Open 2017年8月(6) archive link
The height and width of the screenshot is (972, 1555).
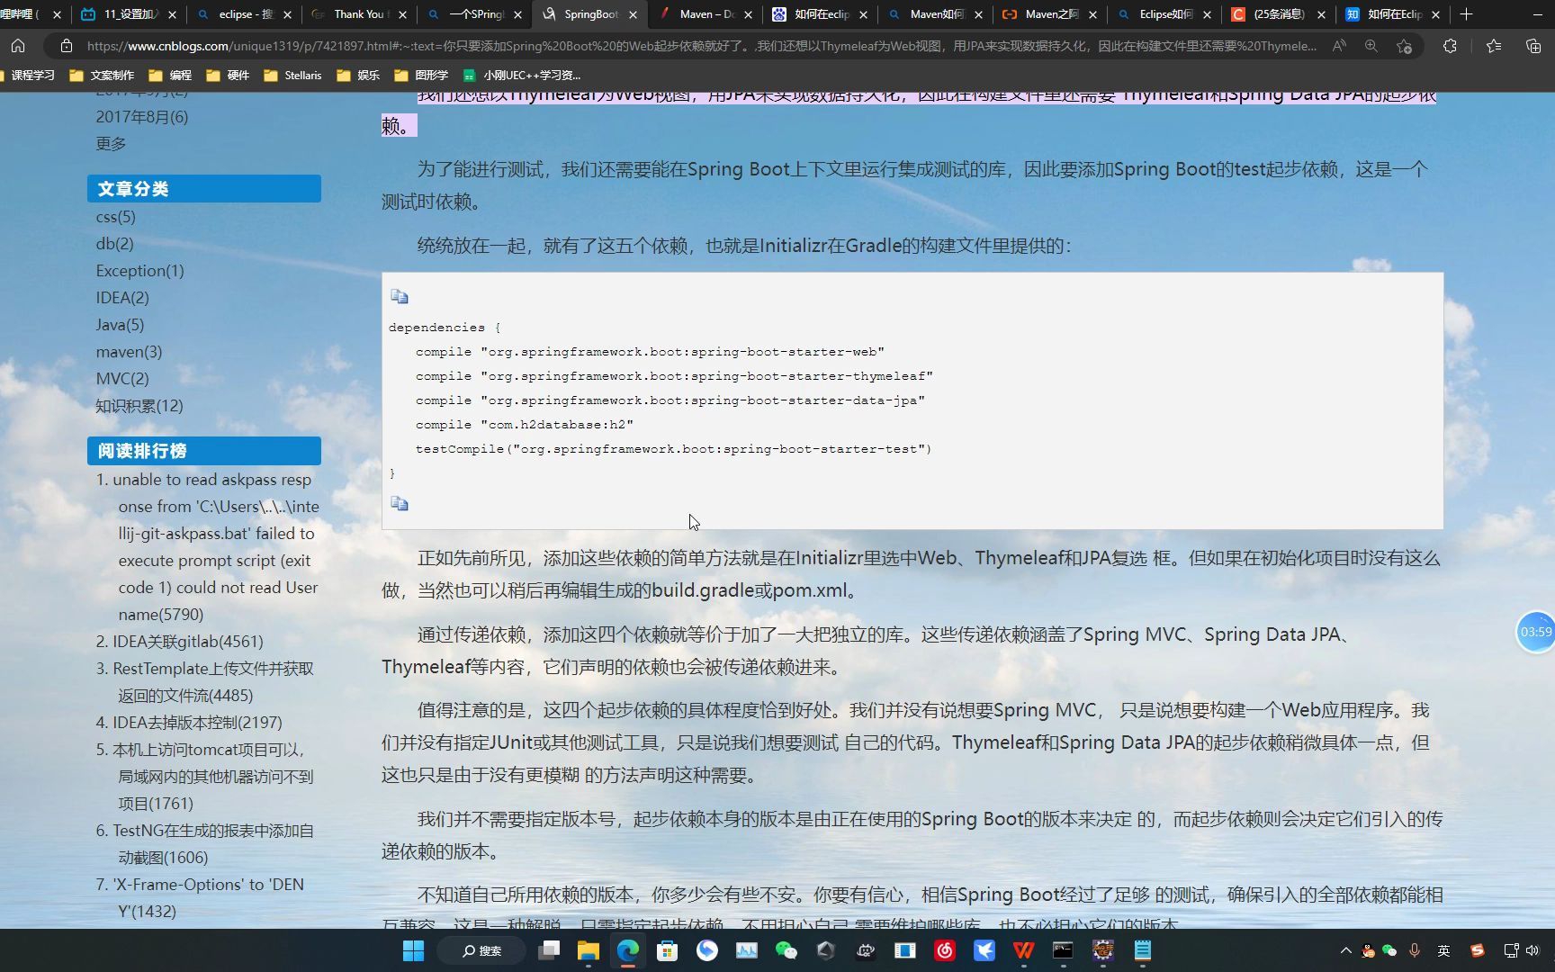coord(142,117)
